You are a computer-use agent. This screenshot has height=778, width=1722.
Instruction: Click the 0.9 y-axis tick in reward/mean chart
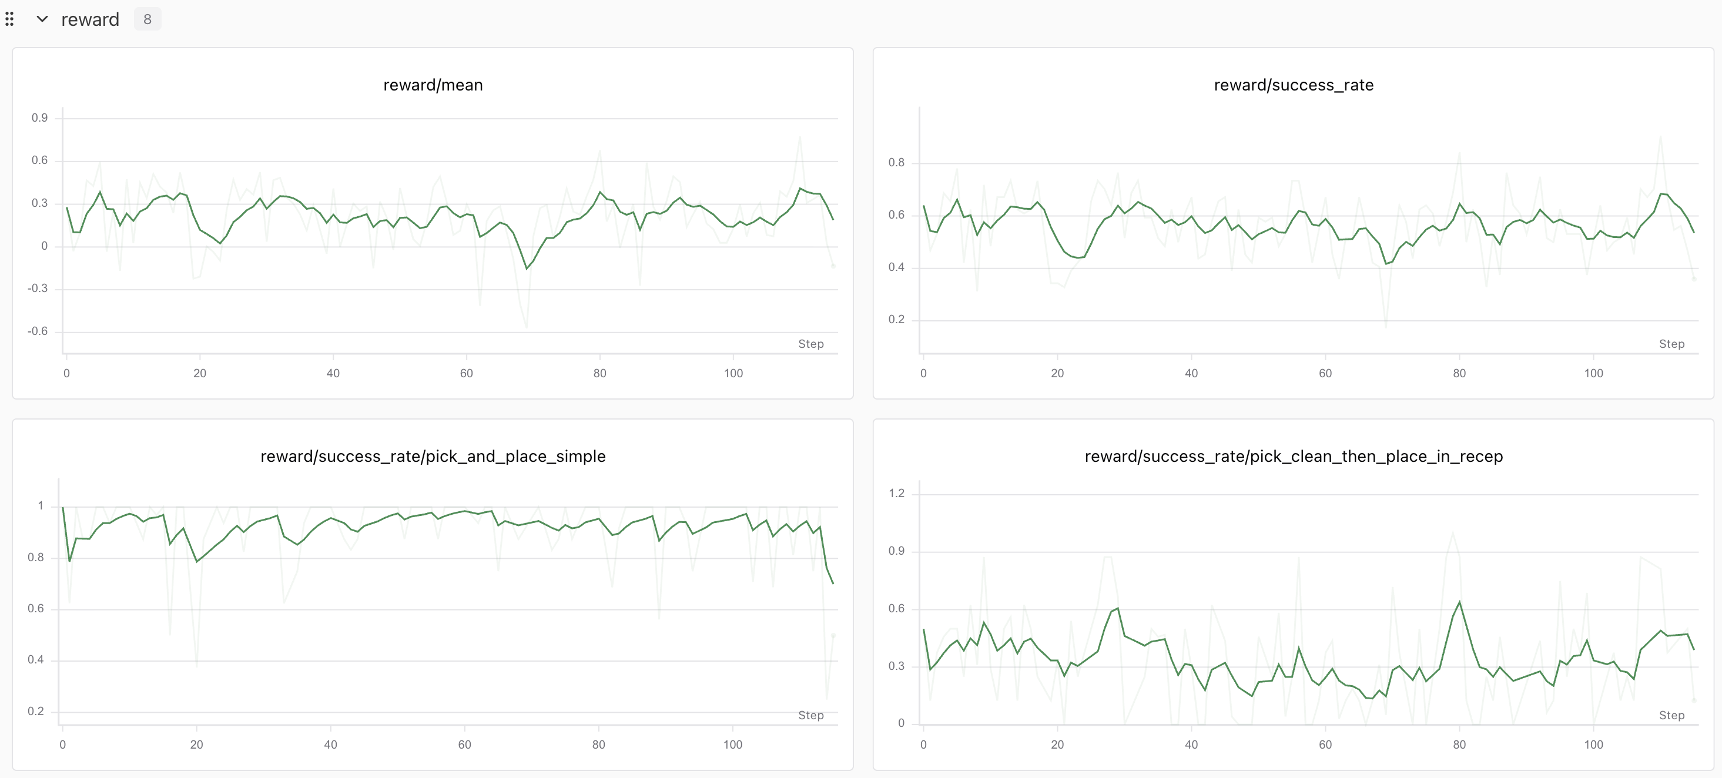point(39,118)
